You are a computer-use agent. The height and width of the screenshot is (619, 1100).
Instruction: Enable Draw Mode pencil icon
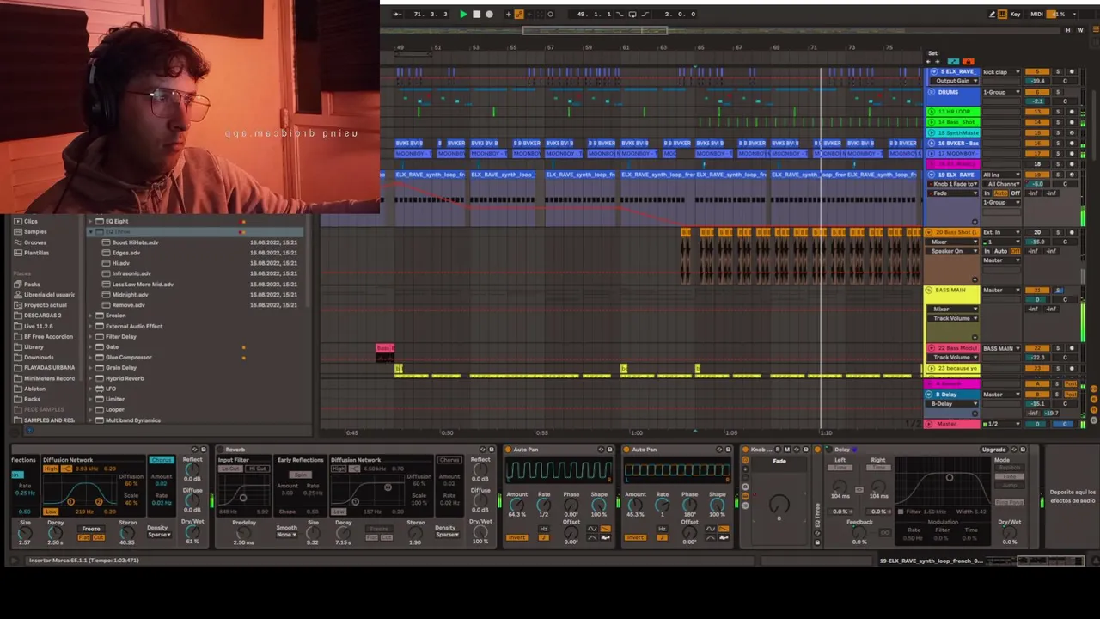pyautogui.click(x=992, y=14)
